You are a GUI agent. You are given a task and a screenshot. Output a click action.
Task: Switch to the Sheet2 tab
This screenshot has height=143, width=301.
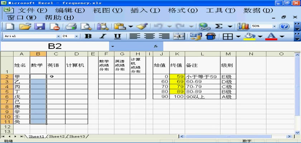[x=57, y=137]
